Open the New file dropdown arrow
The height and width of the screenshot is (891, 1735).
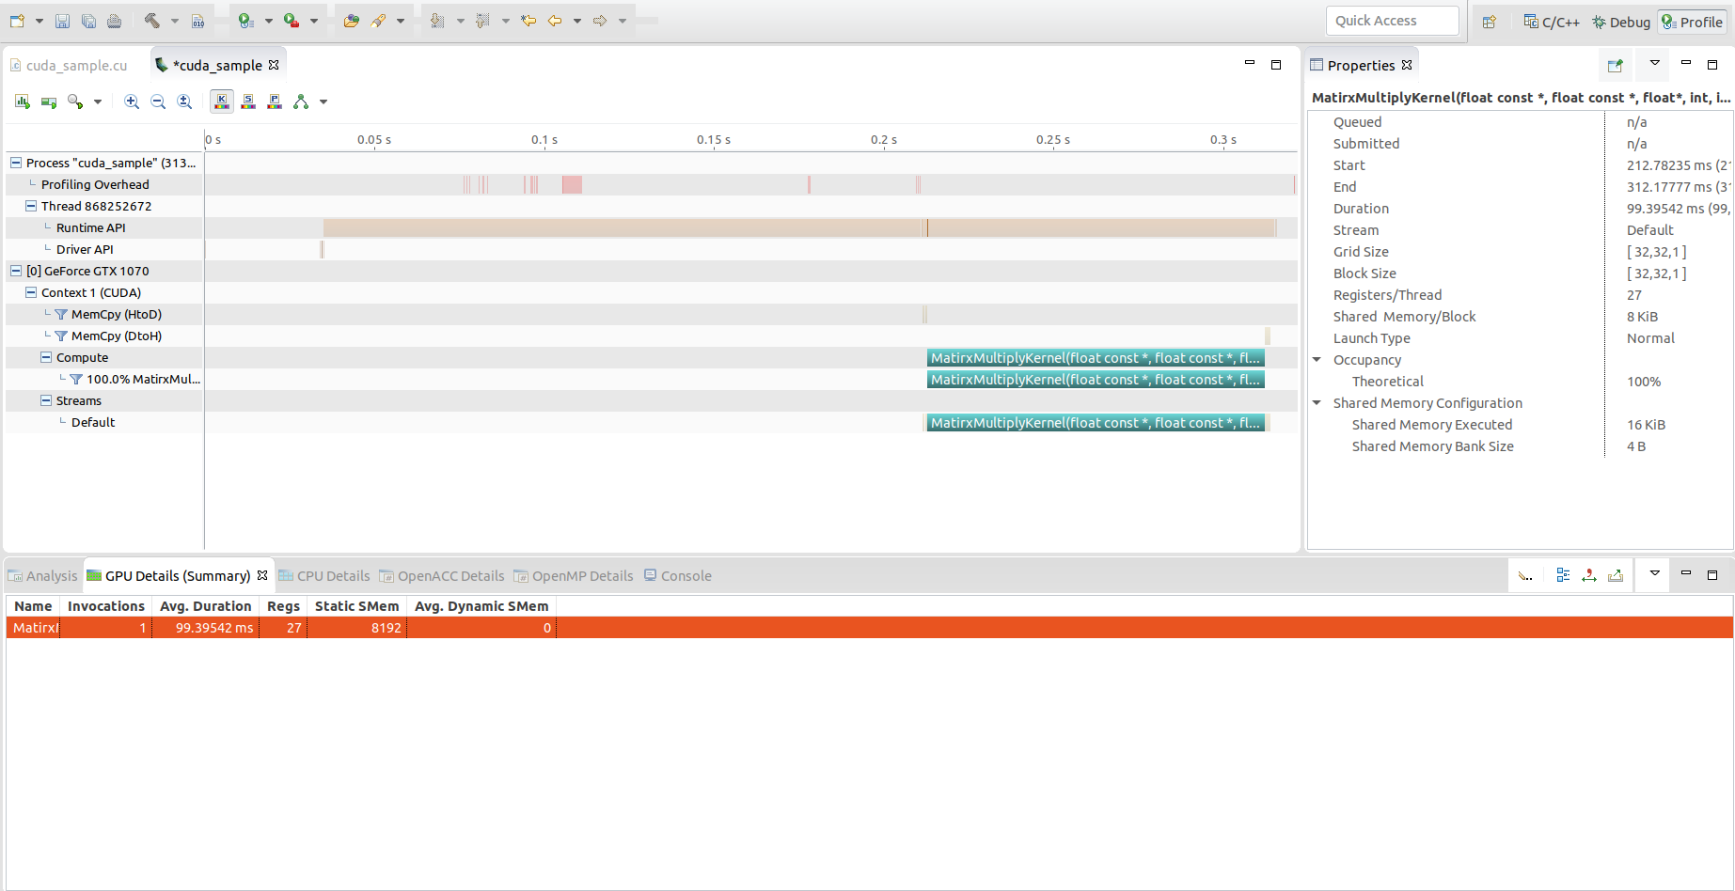pos(39,21)
